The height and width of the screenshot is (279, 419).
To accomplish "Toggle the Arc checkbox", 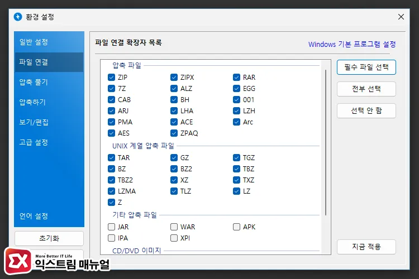I will click(x=236, y=122).
